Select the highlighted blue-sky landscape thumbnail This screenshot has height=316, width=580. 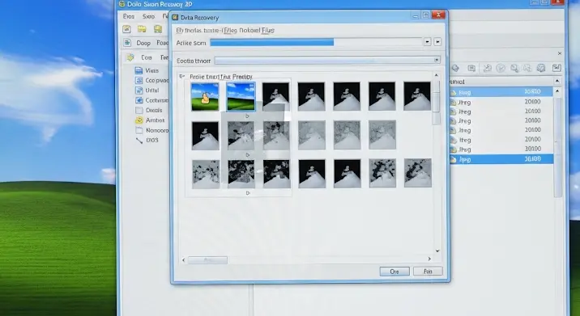tap(241, 97)
